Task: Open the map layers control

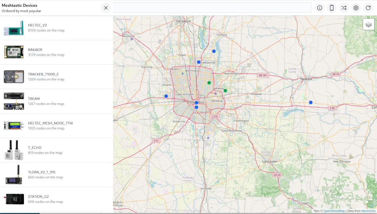Action: (369, 24)
